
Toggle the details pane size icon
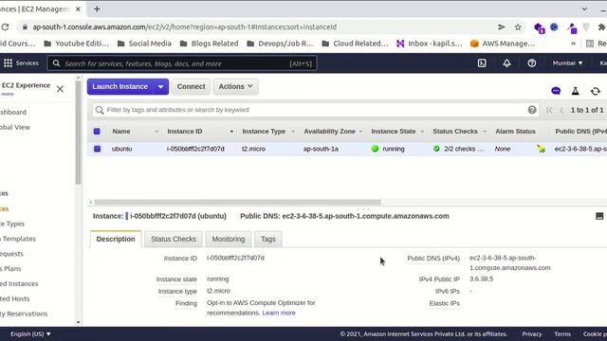599,216
